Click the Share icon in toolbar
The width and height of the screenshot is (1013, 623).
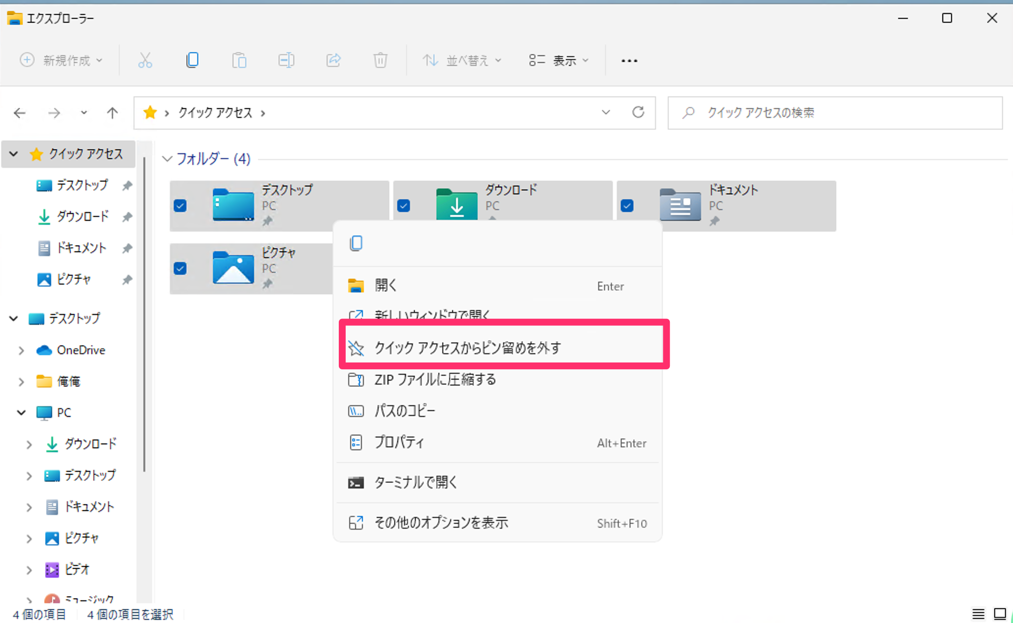pos(333,60)
